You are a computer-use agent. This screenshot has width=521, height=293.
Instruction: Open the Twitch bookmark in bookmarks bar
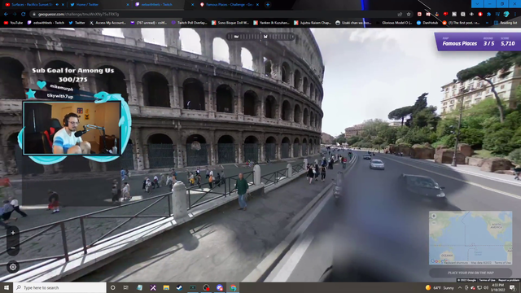pos(46,23)
